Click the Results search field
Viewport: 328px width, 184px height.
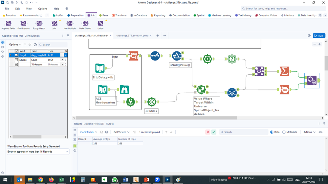[x=244, y=132]
